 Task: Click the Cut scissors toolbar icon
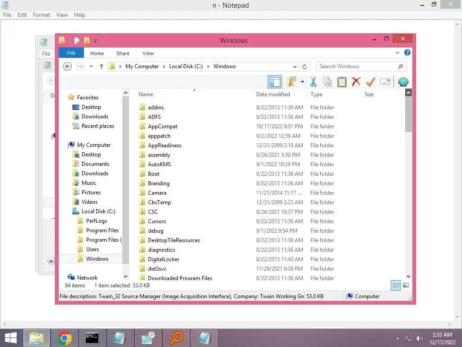[x=313, y=82]
